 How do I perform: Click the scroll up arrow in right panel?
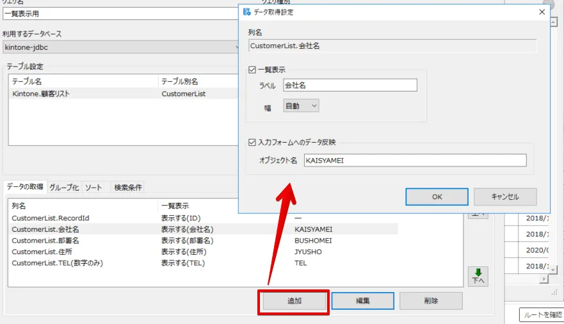click(x=554, y=22)
